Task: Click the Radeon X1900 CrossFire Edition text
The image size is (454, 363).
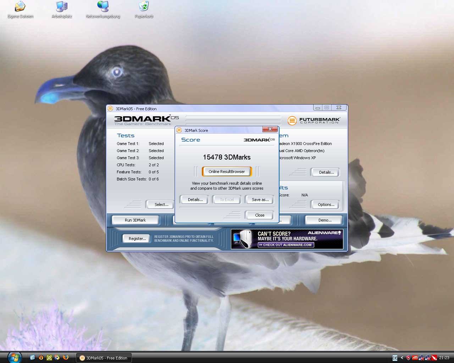Action: [x=305, y=144]
